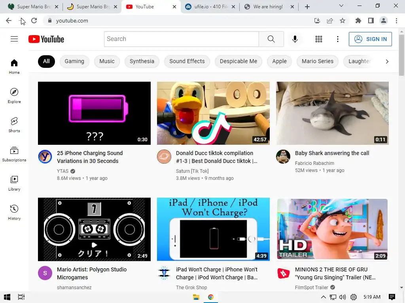Select the Mario Series filter chip

click(x=318, y=61)
